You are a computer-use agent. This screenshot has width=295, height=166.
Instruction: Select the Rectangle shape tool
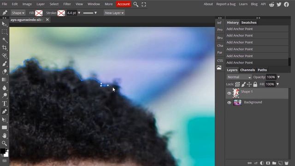tap(4, 128)
